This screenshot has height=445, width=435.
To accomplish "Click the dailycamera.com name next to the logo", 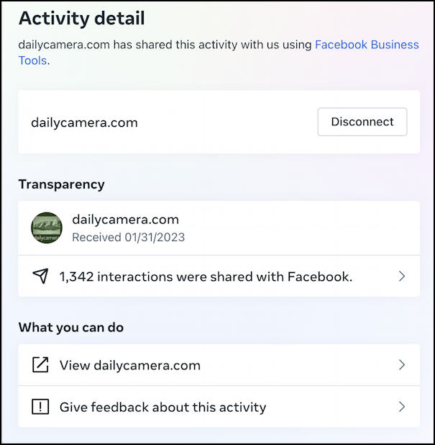I will click(x=126, y=220).
